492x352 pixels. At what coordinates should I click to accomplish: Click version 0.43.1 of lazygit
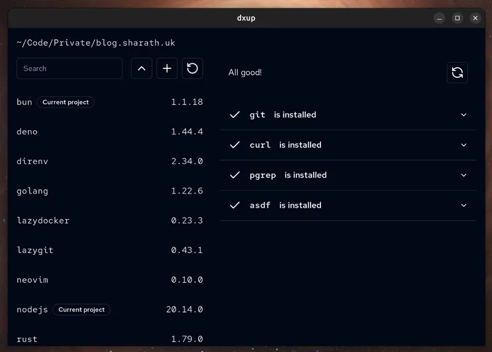coord(187,250)
